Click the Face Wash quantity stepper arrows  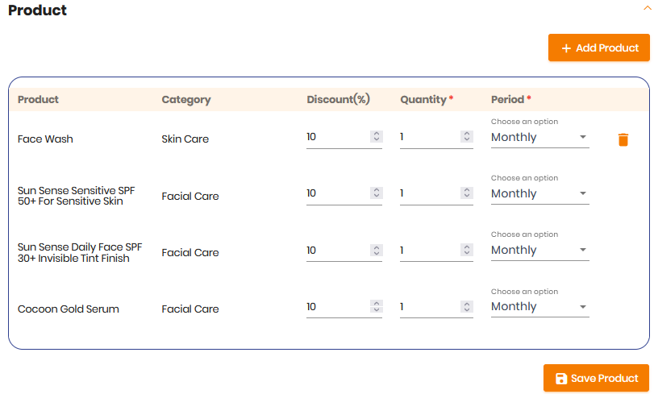467,136
